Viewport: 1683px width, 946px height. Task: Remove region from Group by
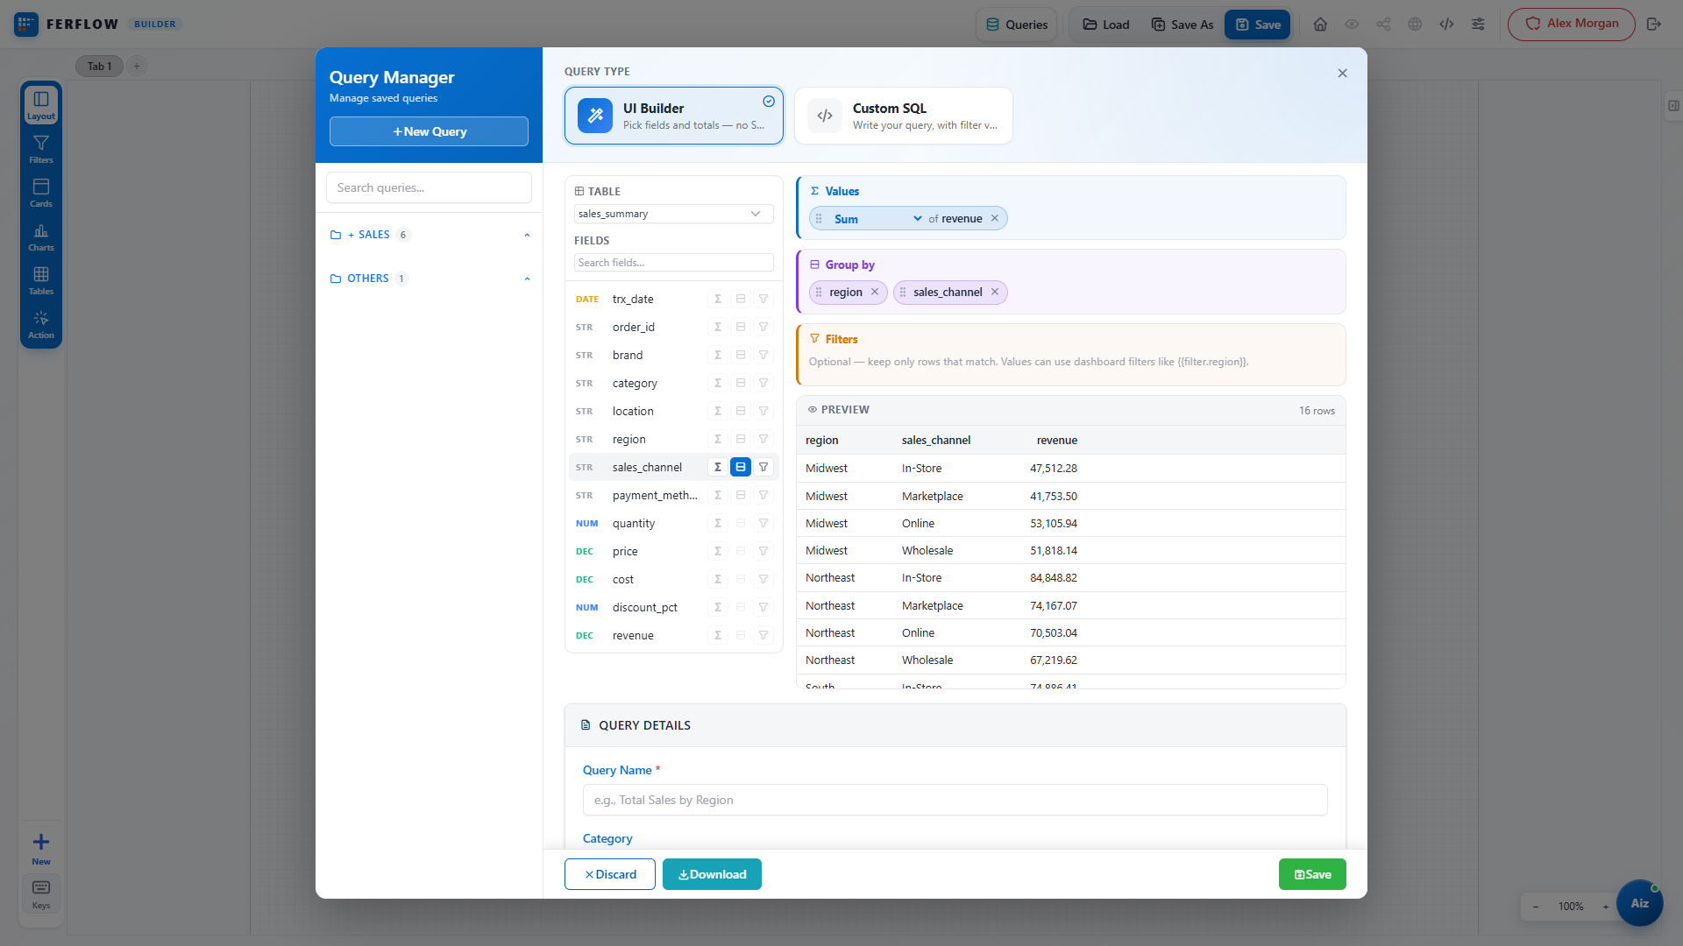[875, 293]
